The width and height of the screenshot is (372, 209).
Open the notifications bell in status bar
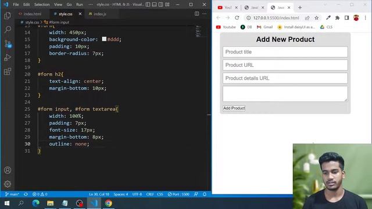(x=205, y=194)
